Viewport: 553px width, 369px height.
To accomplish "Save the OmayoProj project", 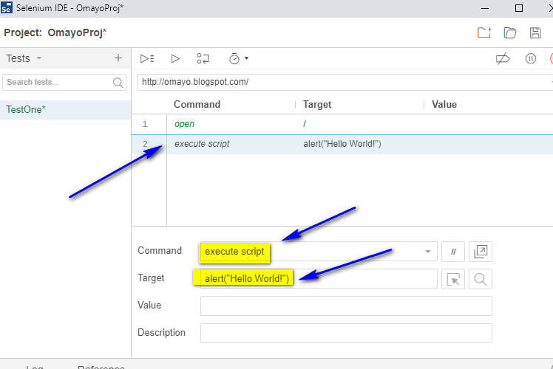I will point(535,32).
